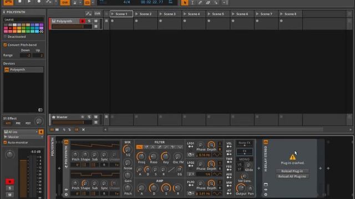This screenshot has height=199, width=355.
Task: Select the Pen tool
Action: point(200,2)
